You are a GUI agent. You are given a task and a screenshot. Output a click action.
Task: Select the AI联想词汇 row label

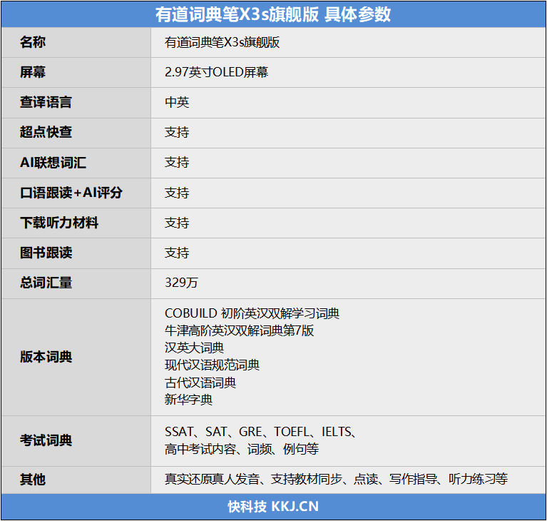[53, 163]
